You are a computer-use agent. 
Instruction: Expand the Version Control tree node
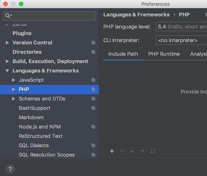(7, 42)
